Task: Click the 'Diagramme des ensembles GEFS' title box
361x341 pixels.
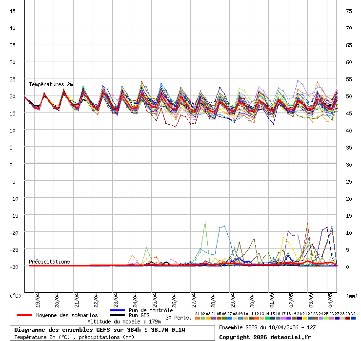Action: coord(112,333)
